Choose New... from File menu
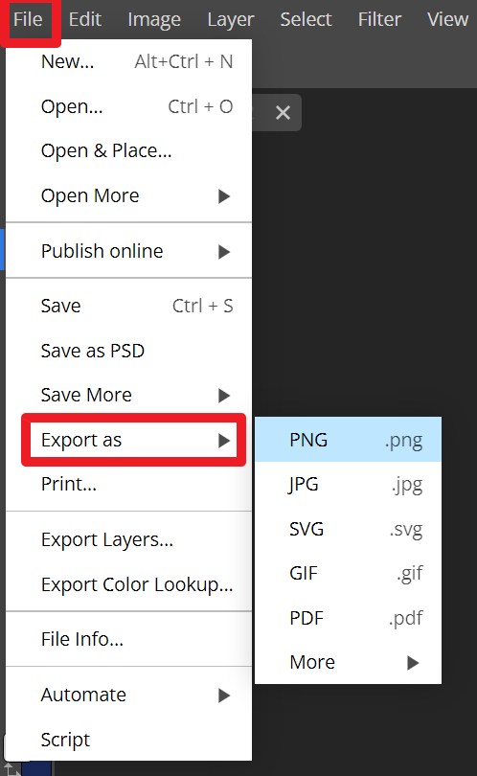 (128, 62)
